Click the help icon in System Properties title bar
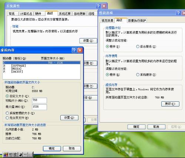 coord(98,6)
